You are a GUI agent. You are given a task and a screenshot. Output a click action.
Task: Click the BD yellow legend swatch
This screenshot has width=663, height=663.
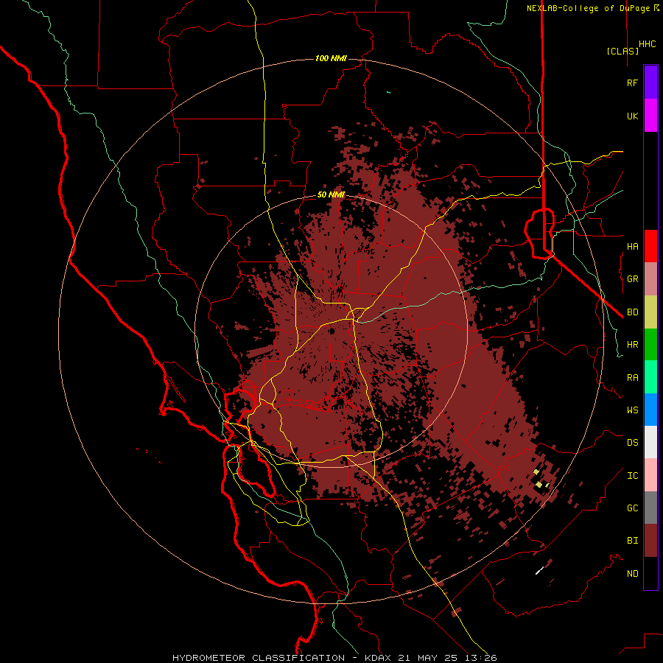pos(650,312)
